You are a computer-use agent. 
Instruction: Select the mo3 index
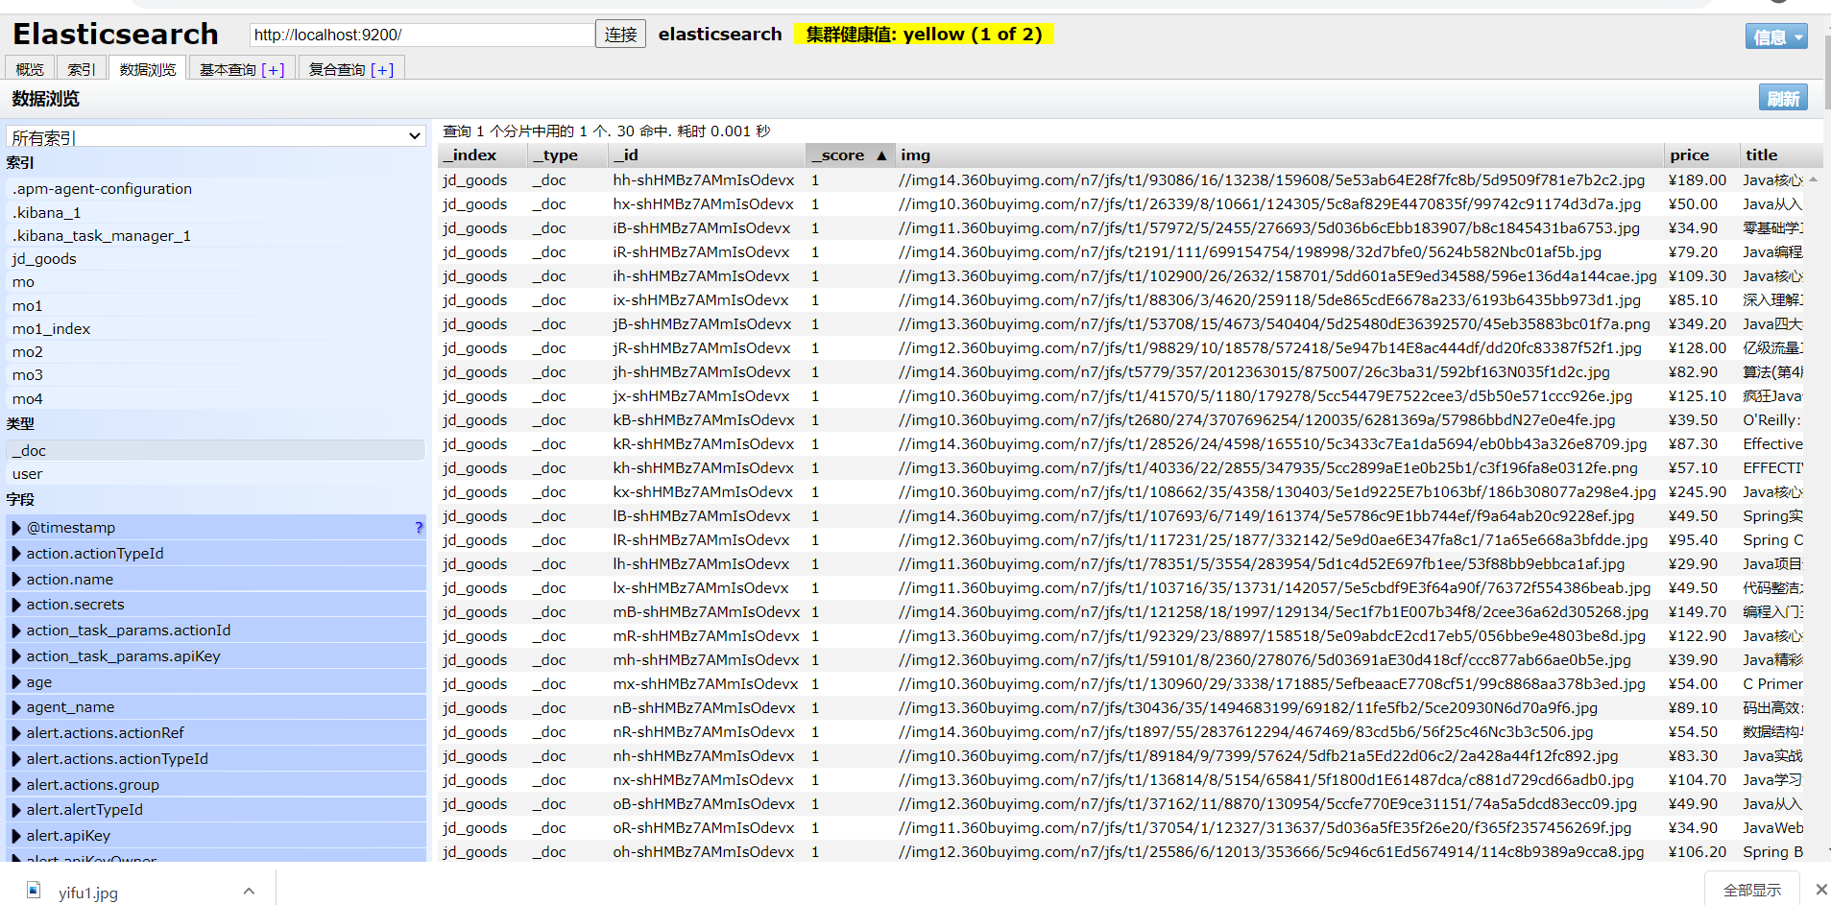[216, 375]
